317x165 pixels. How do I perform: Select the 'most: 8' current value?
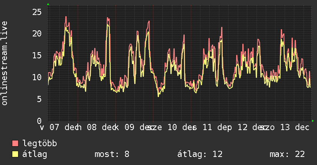coord(112,154)
